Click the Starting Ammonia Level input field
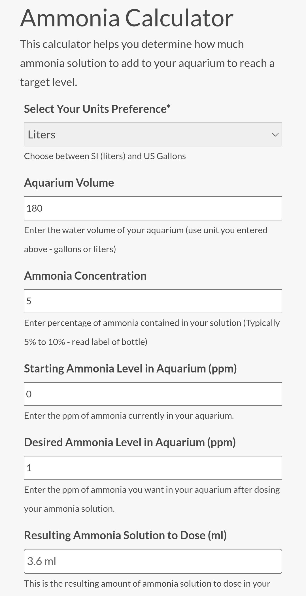 click(x=153, y=394)
